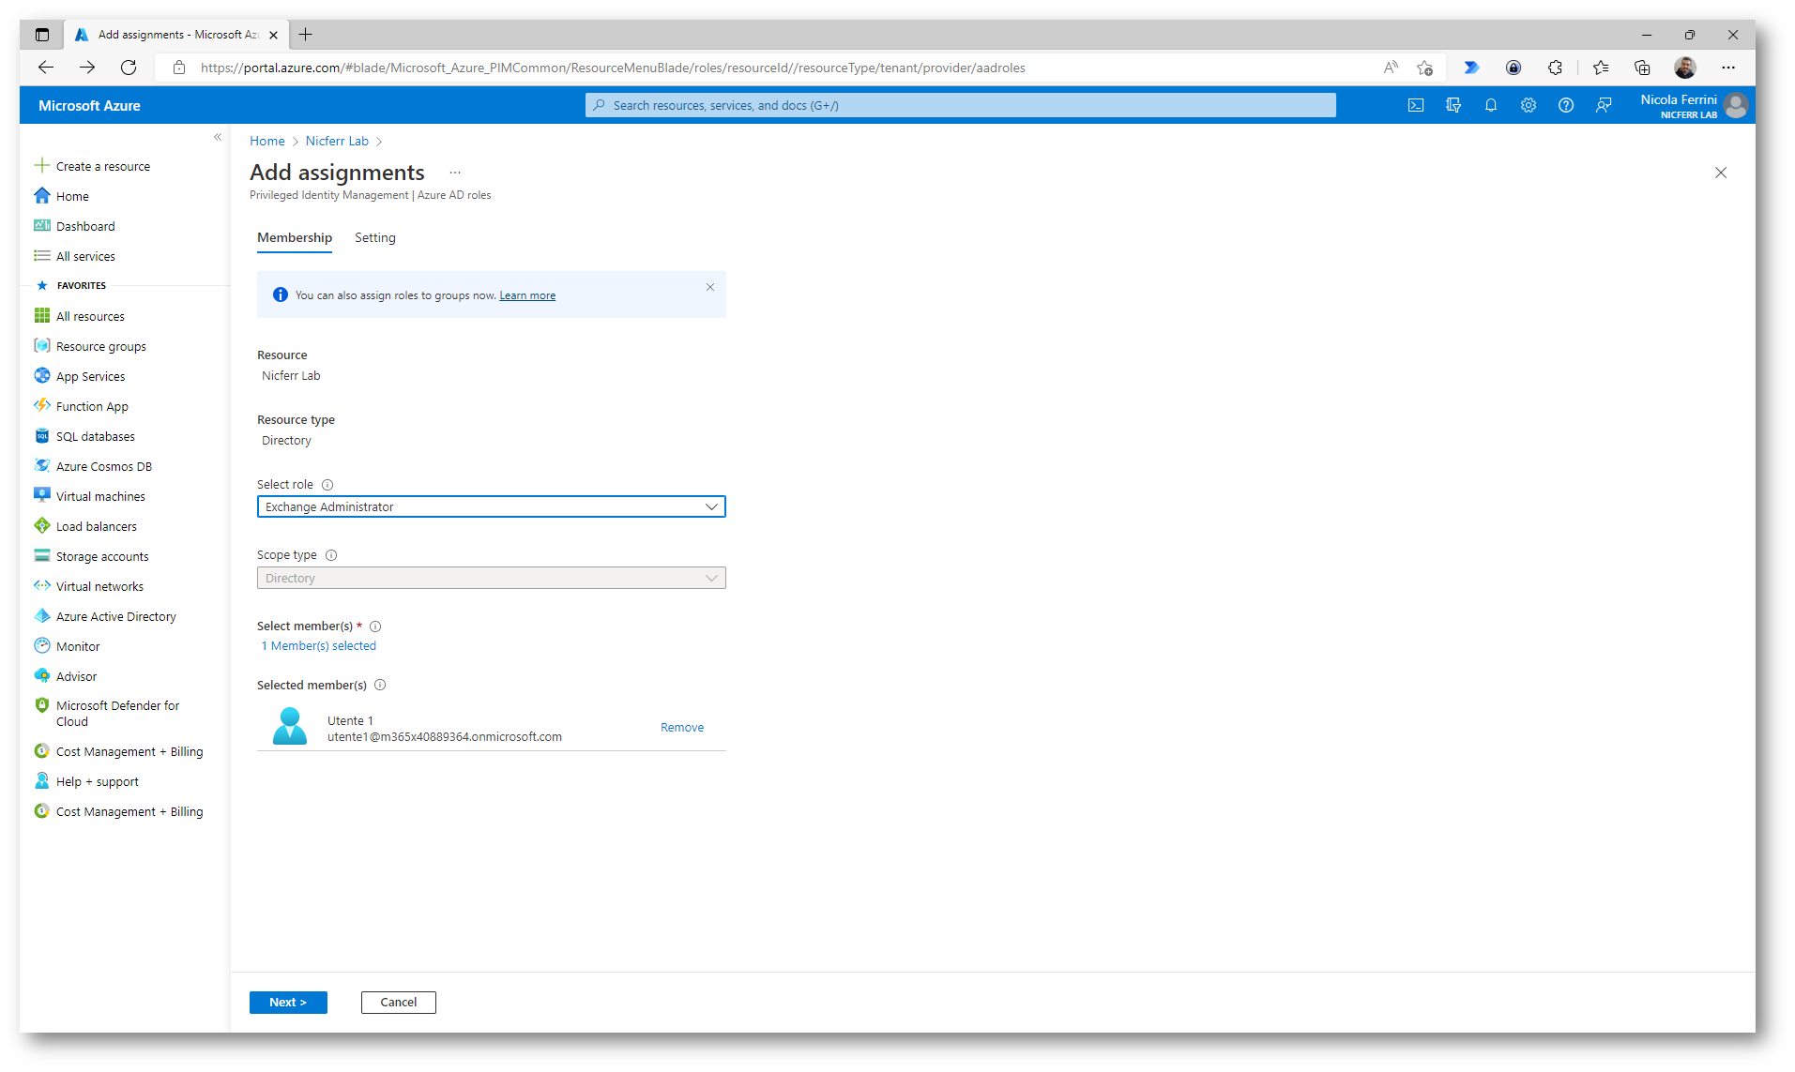The height and width of the screenshot is (1072, 1795).
Task: Click the Storage accounts icon
Action: click(x=42, y=556)
